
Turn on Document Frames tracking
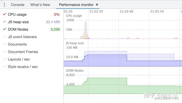(x=5, y=51)
